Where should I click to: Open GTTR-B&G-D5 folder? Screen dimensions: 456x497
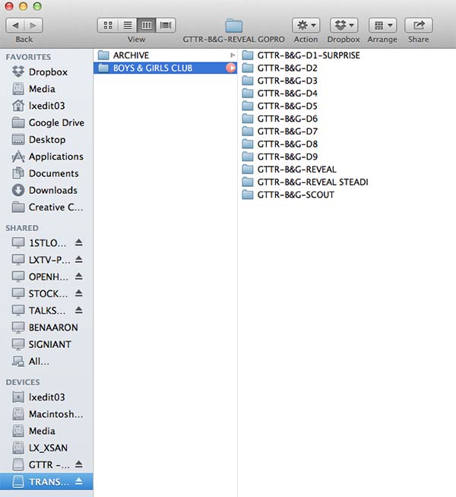click(x=280, y=106)
